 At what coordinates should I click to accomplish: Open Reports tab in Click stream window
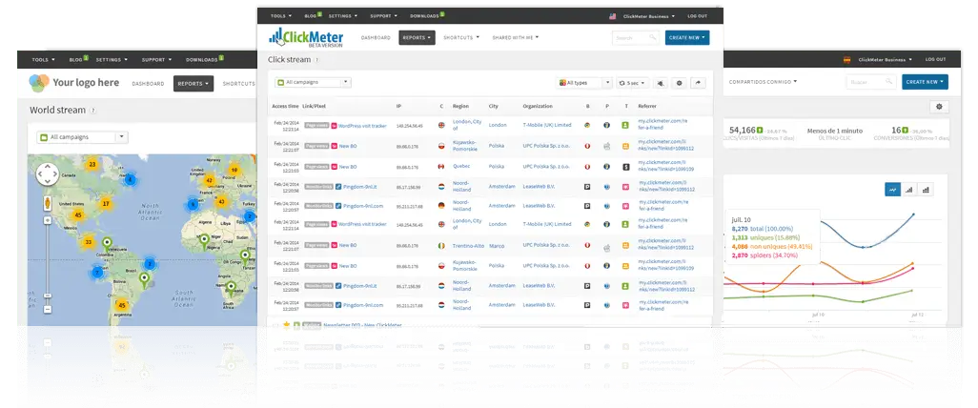click(417, 37)
